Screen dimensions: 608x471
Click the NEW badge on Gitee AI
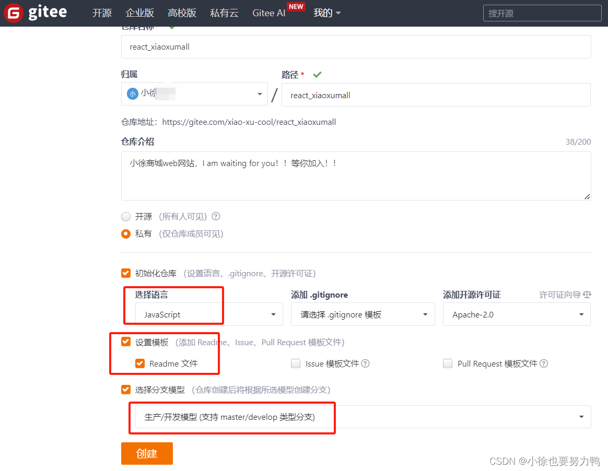(x=296, y=7)
